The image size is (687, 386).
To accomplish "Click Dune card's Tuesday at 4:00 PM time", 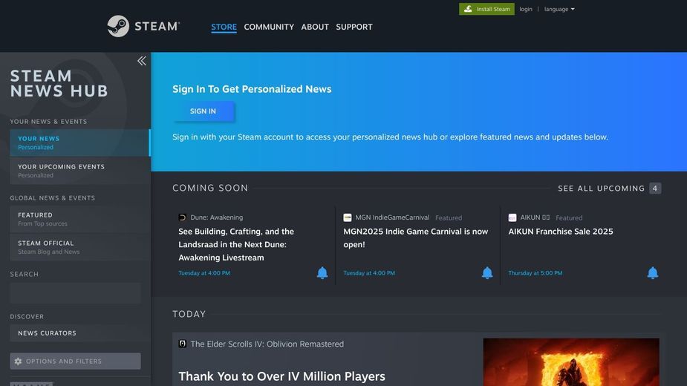I will click(204, 273).
